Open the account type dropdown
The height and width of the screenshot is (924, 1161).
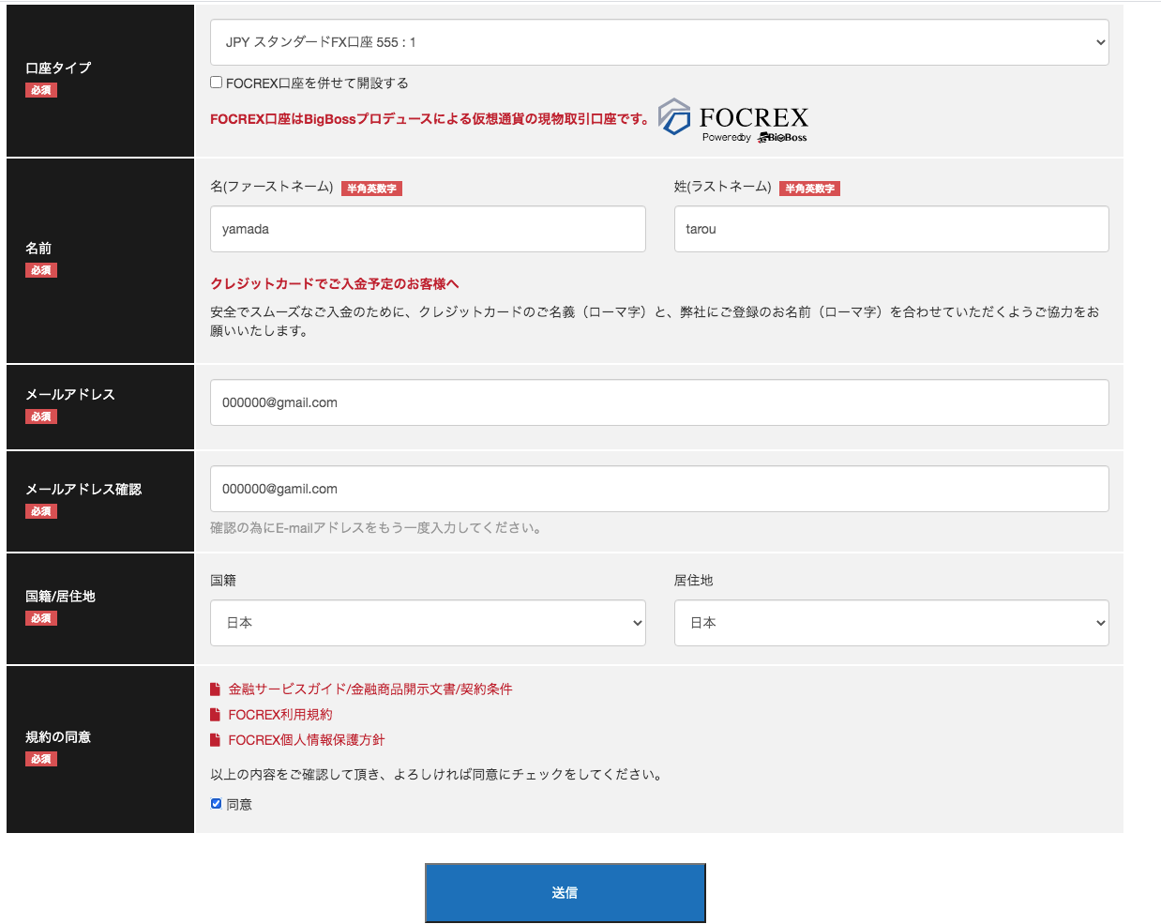(x=659, y=42)
